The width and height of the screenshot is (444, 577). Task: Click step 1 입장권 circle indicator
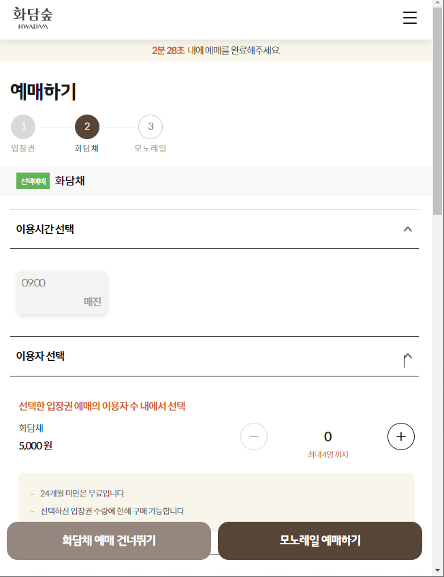[23, 127]
